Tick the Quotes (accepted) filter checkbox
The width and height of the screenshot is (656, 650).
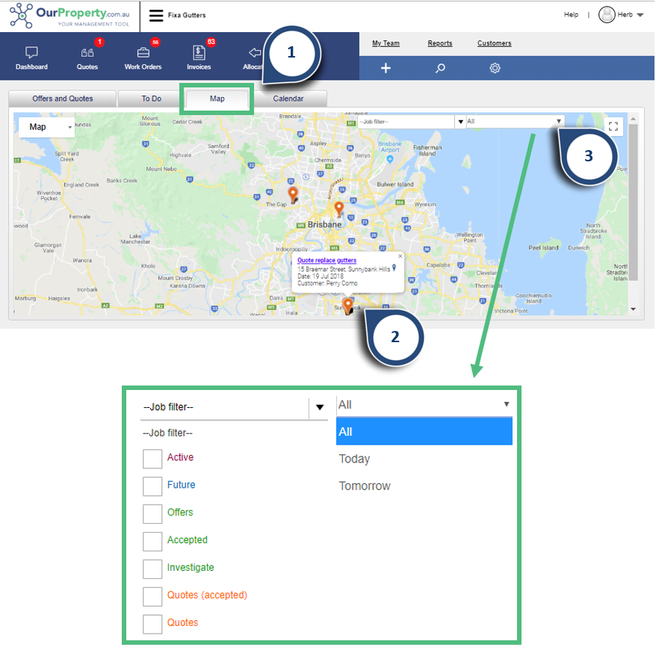pyautogui.click(x=152, y=596)
